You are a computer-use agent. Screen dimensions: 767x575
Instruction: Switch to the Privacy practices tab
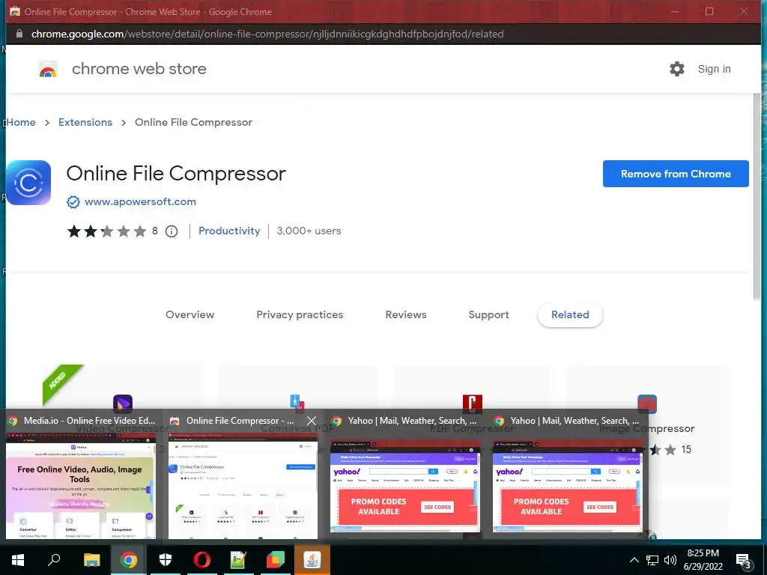[x=300, y=315]
